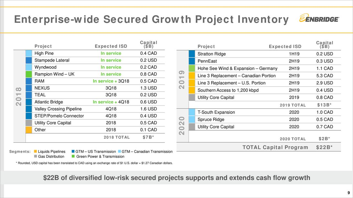Select the 'PennEast' project name
The width and height of the screenshot is (353, 198).
(207, 61)
